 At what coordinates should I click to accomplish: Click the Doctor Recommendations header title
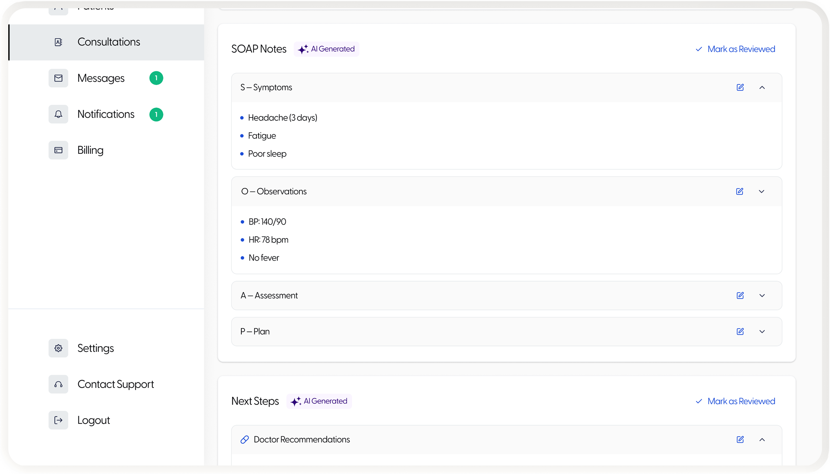pos(302,440)
